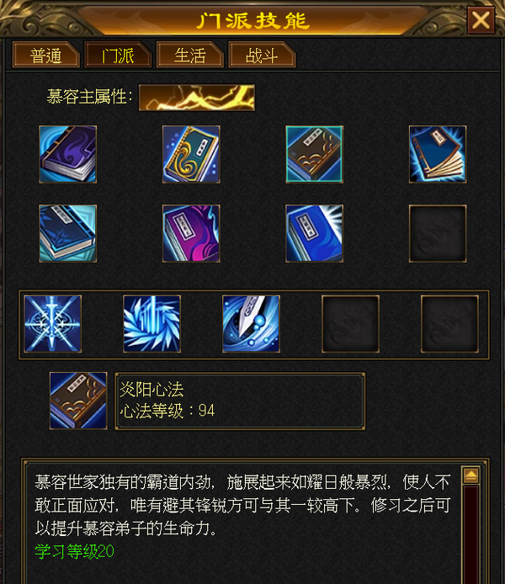Open the 普通 tab
Screen dimensions: 505x584
point(45,55)
